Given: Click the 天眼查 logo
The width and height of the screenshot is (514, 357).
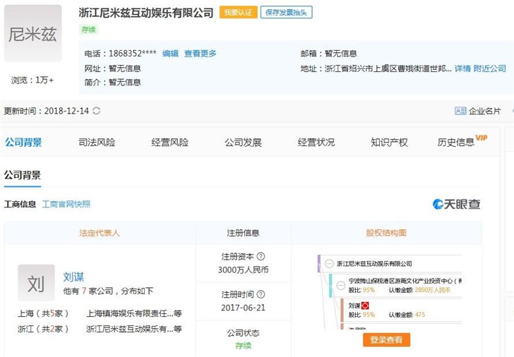Looking at the screenshot, I should 456,204.
